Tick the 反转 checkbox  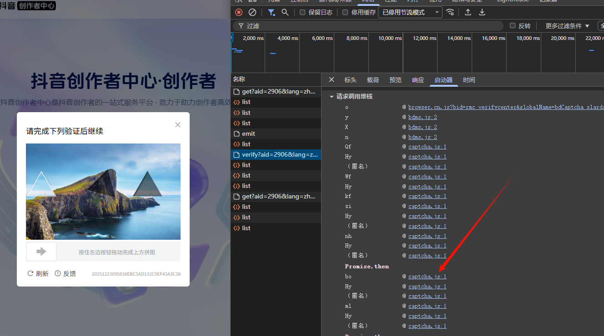513,26
